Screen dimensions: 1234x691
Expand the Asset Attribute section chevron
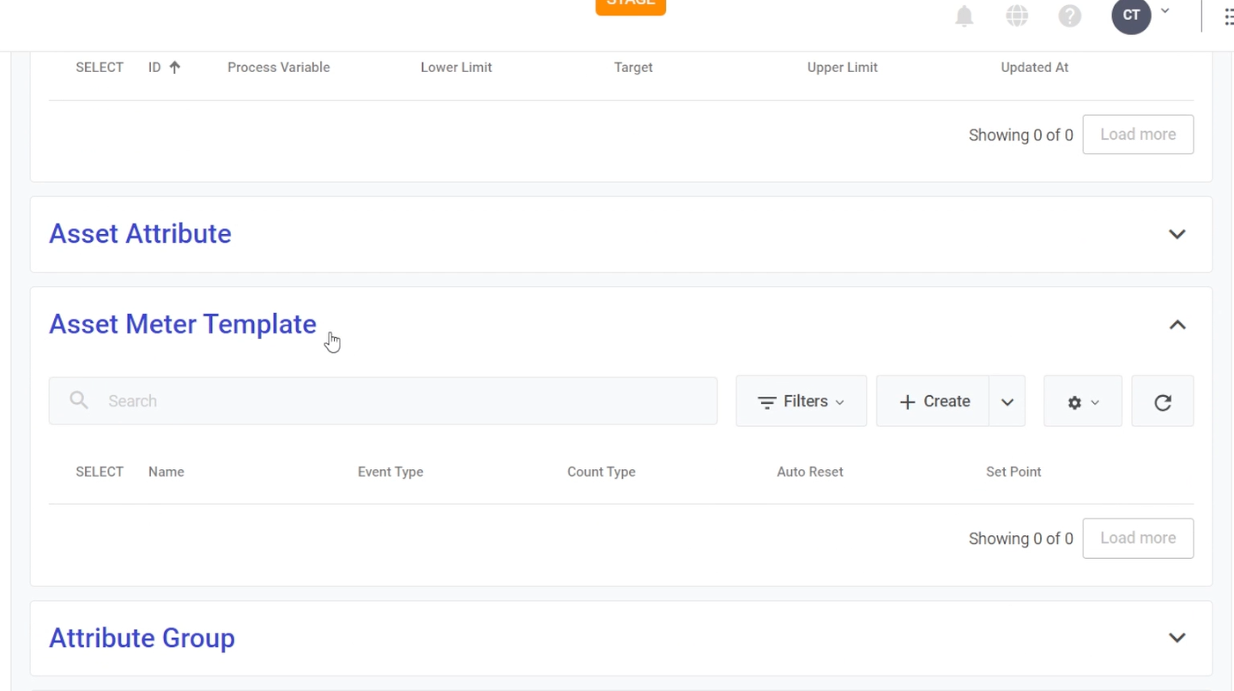[x=1177, y=234]
